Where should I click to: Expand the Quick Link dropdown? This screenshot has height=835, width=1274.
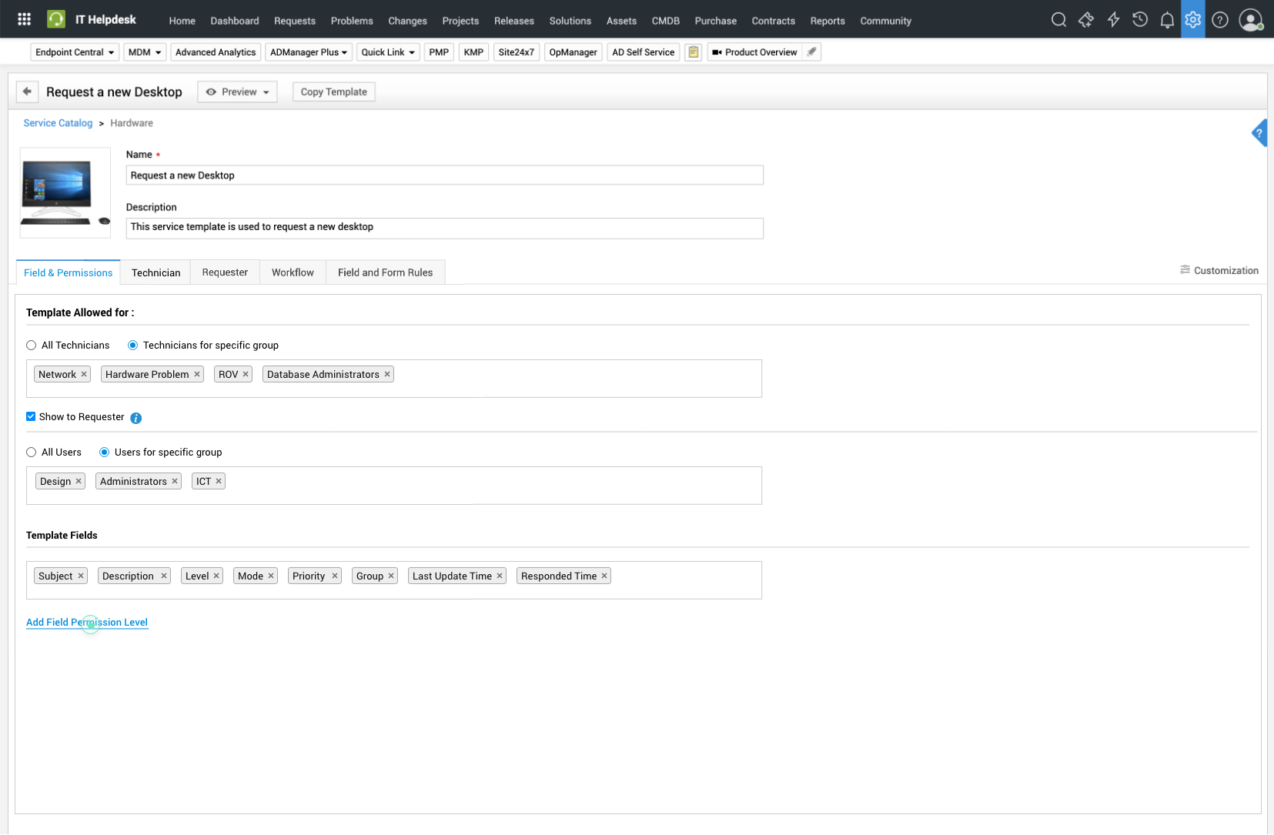[388, 52]
